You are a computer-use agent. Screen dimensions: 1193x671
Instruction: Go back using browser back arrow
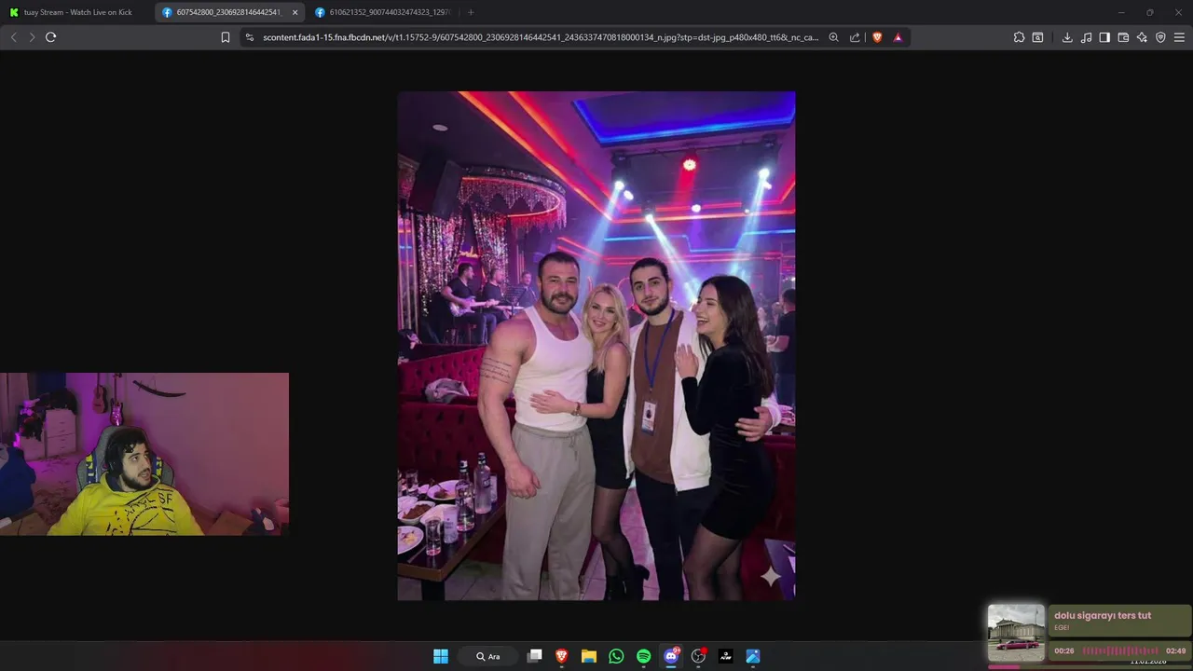click(x=13, y=37)
